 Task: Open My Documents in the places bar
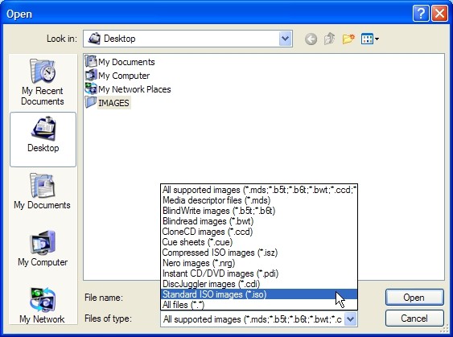[x=42, y=191]
